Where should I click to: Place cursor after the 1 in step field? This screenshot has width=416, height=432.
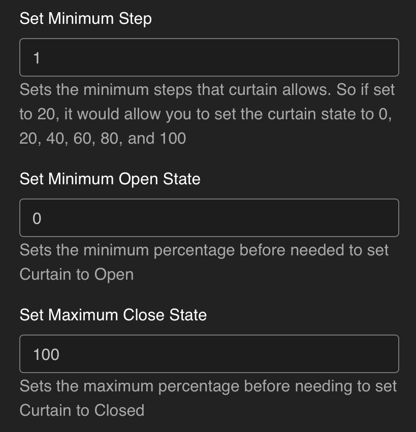[x=40, y=57]
